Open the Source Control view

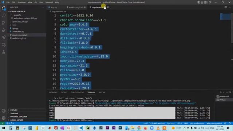coord(4,23)
